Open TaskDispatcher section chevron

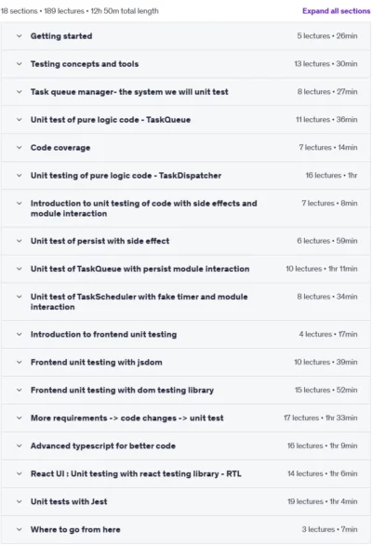20,175
